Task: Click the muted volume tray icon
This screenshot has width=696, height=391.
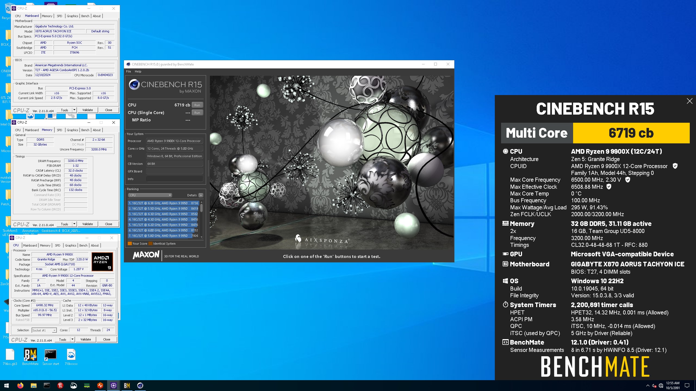Action: [654, 386]
